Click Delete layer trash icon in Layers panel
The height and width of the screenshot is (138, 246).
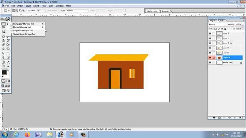coord(240,118)
